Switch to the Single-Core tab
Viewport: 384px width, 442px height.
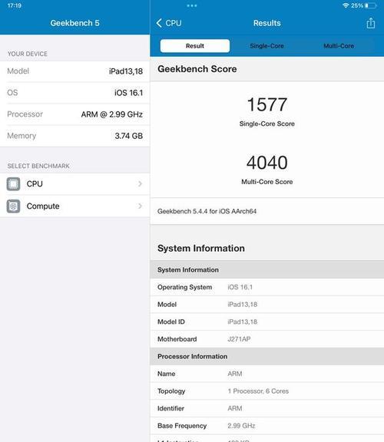(x=266, y=46)
